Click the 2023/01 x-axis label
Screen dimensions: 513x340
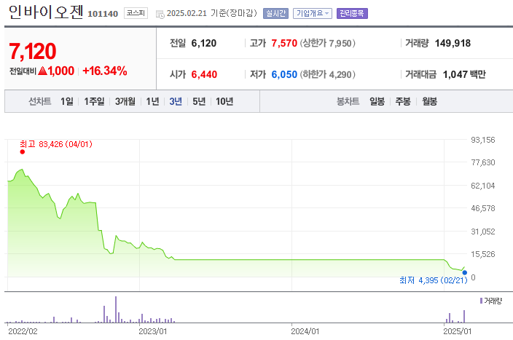(152, 331)
